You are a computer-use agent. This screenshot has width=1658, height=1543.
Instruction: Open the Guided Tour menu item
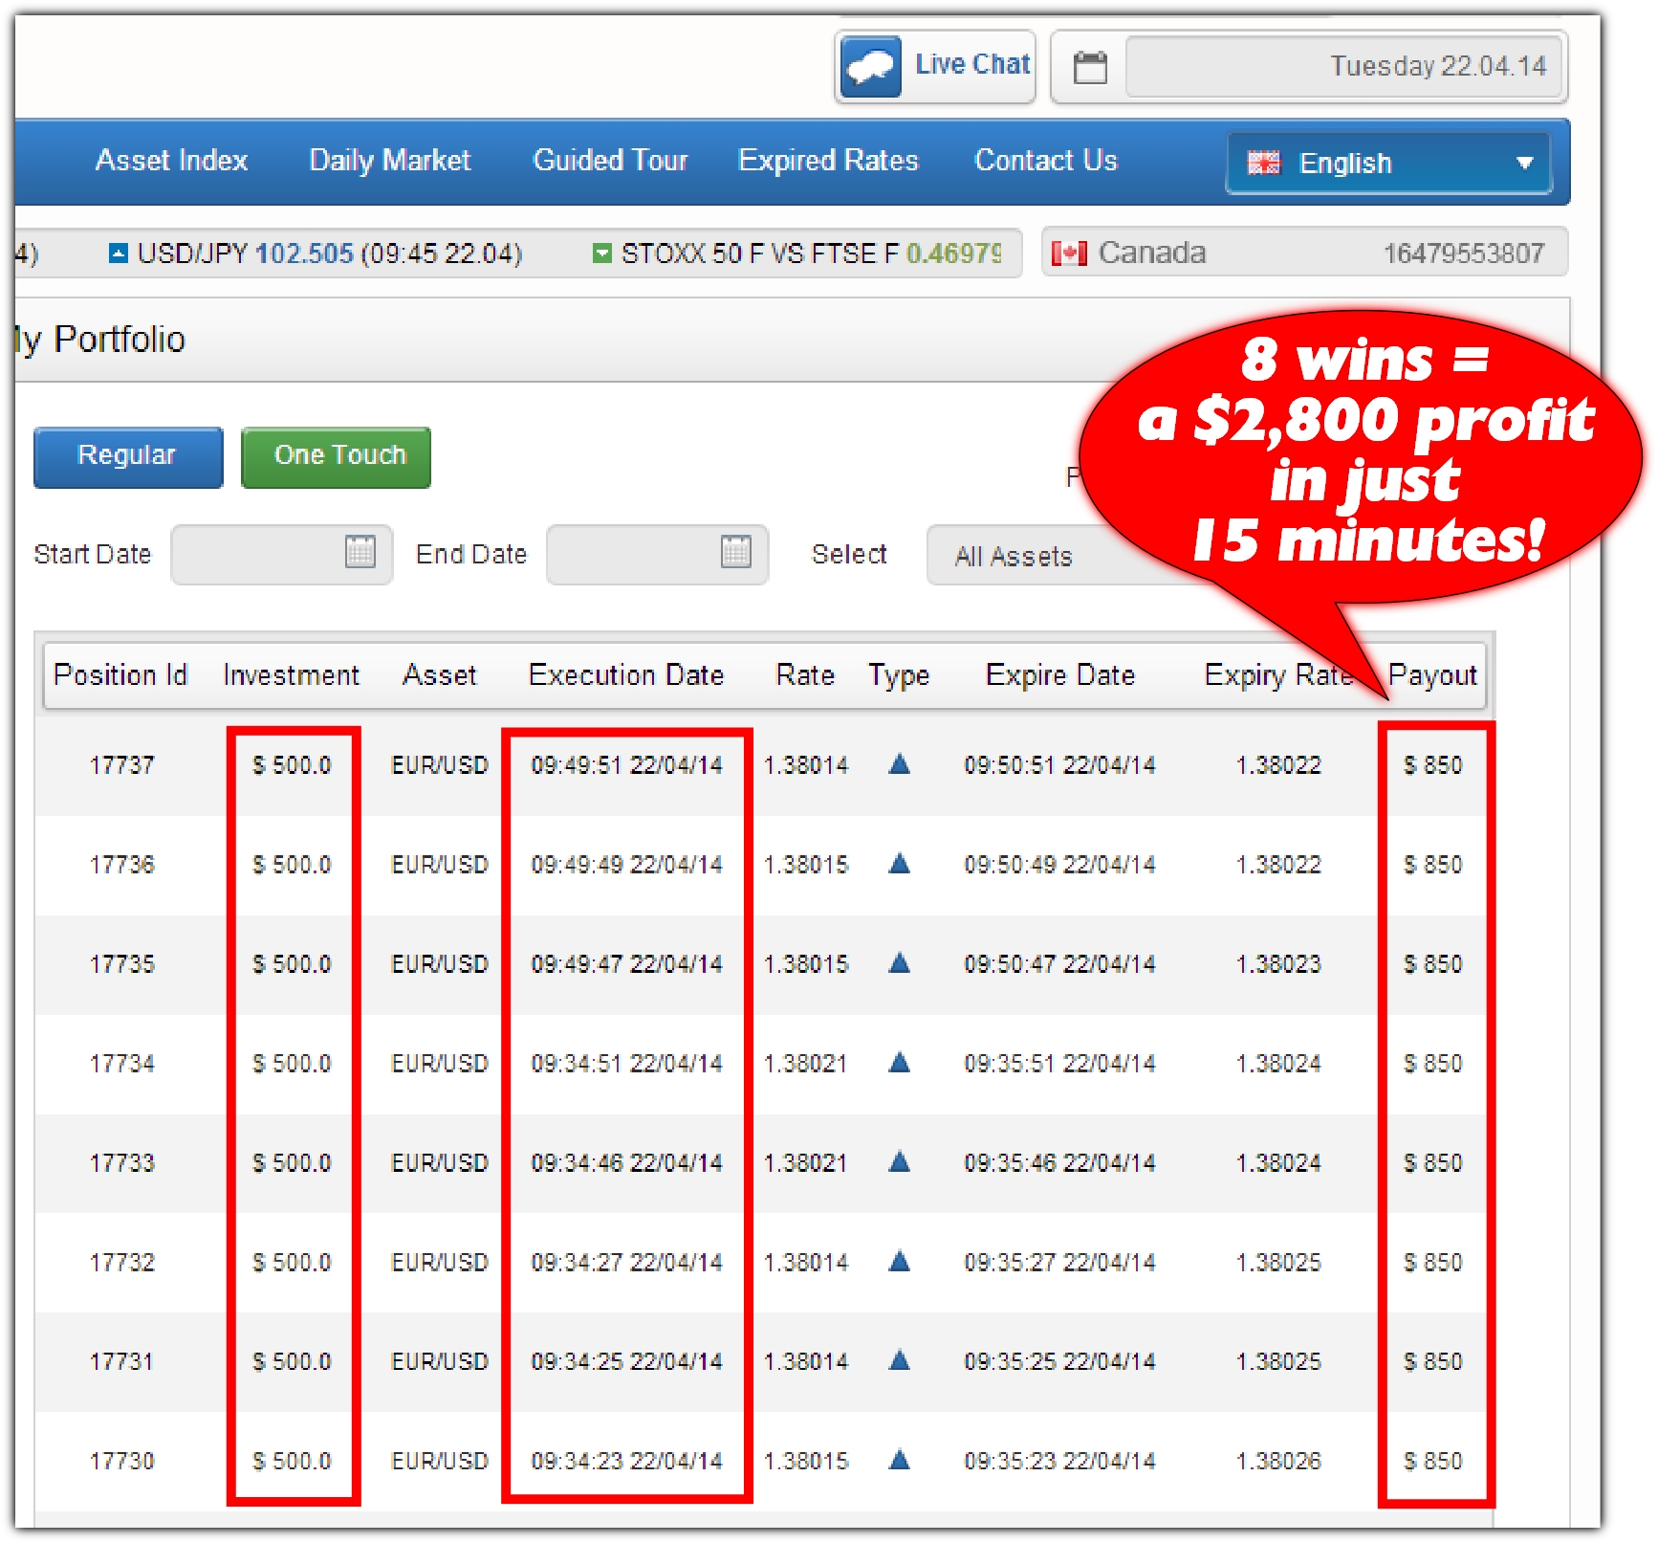(x=610, y=160)
